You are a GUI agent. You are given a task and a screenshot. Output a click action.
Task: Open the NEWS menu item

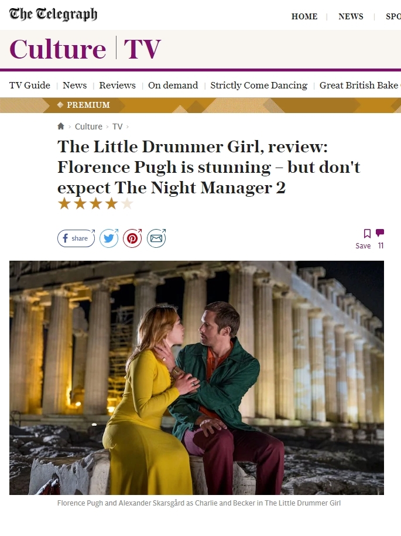click(351, 16)
